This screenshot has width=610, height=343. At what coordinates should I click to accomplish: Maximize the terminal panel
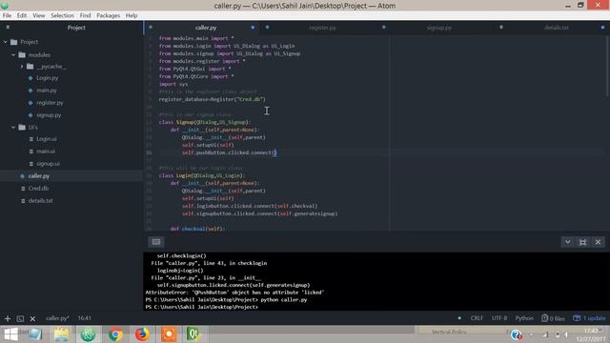click(582, 242)
